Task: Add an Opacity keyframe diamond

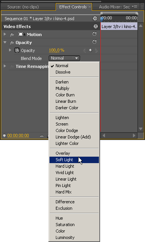Action: 90,50
